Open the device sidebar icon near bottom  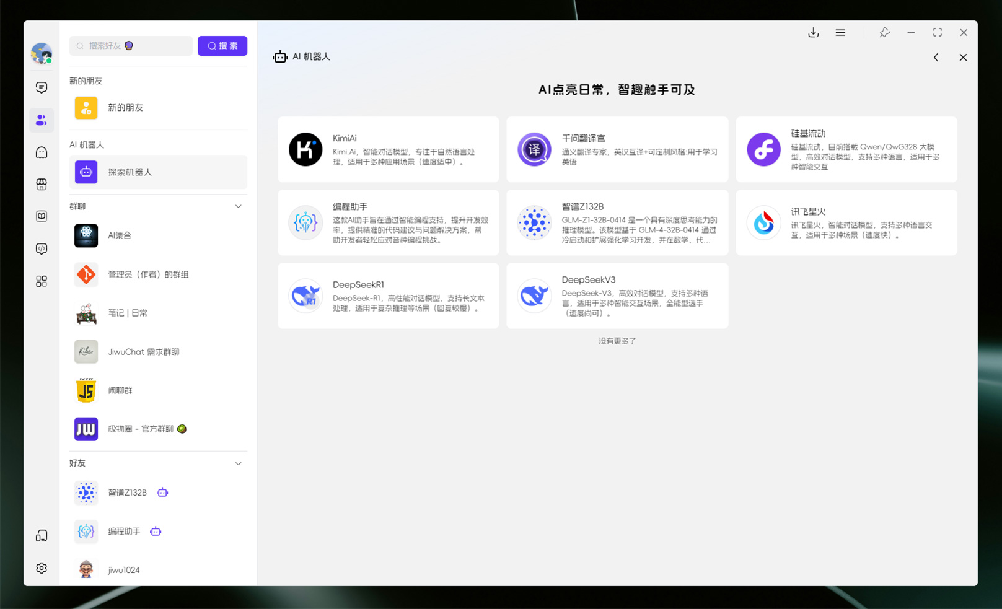coord(42,536)
